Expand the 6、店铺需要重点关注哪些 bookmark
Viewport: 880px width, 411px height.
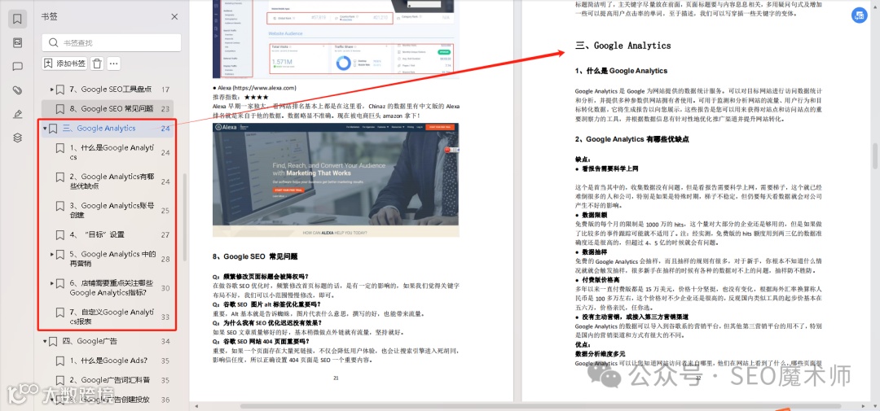pyautogui.click(x=52, y=282)
